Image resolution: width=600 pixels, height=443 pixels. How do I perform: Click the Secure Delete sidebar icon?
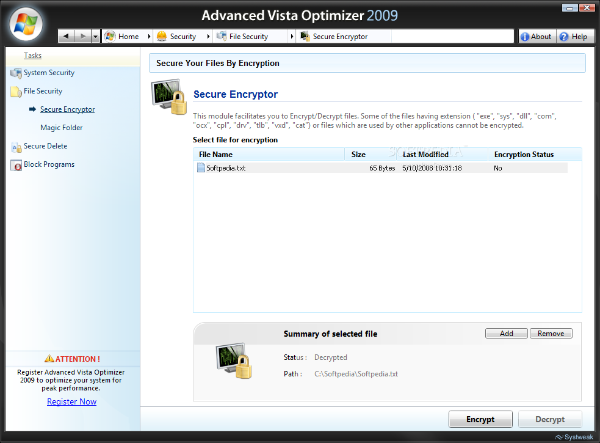(16, 147)
